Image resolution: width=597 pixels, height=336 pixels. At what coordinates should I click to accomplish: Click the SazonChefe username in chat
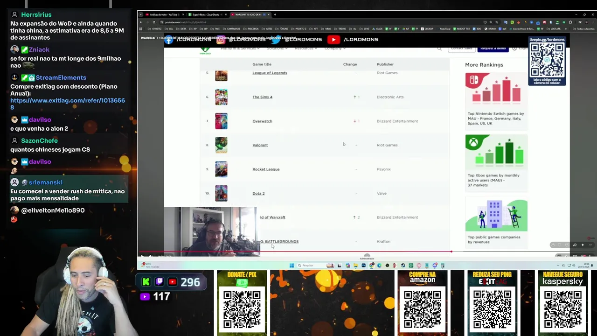click(39, 140)
